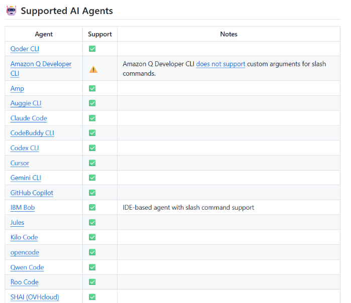The height and width of the screenshot is (303, 351).
Task: Open the GitHub Copilot link
Action: tap(32, 193)
